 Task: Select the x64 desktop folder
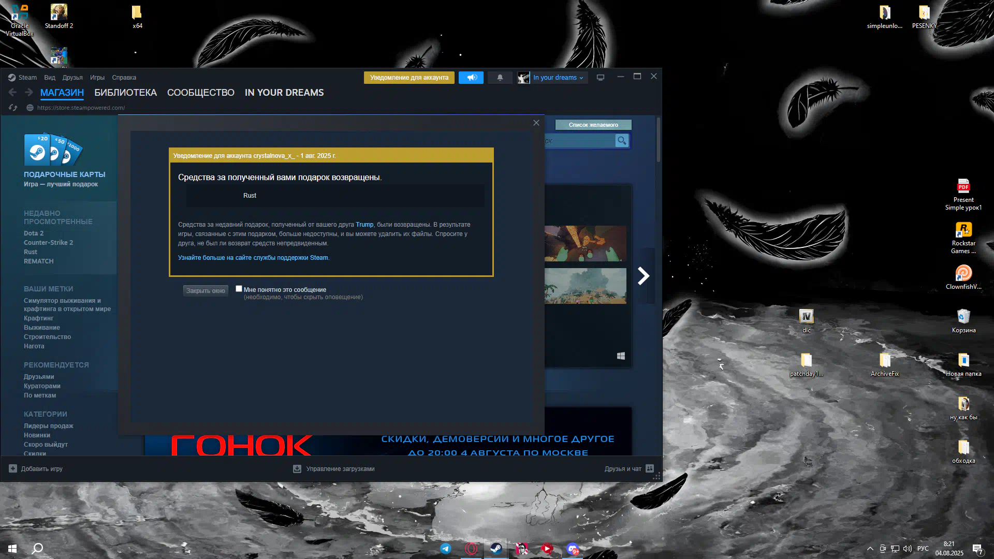tap(137, 16)
